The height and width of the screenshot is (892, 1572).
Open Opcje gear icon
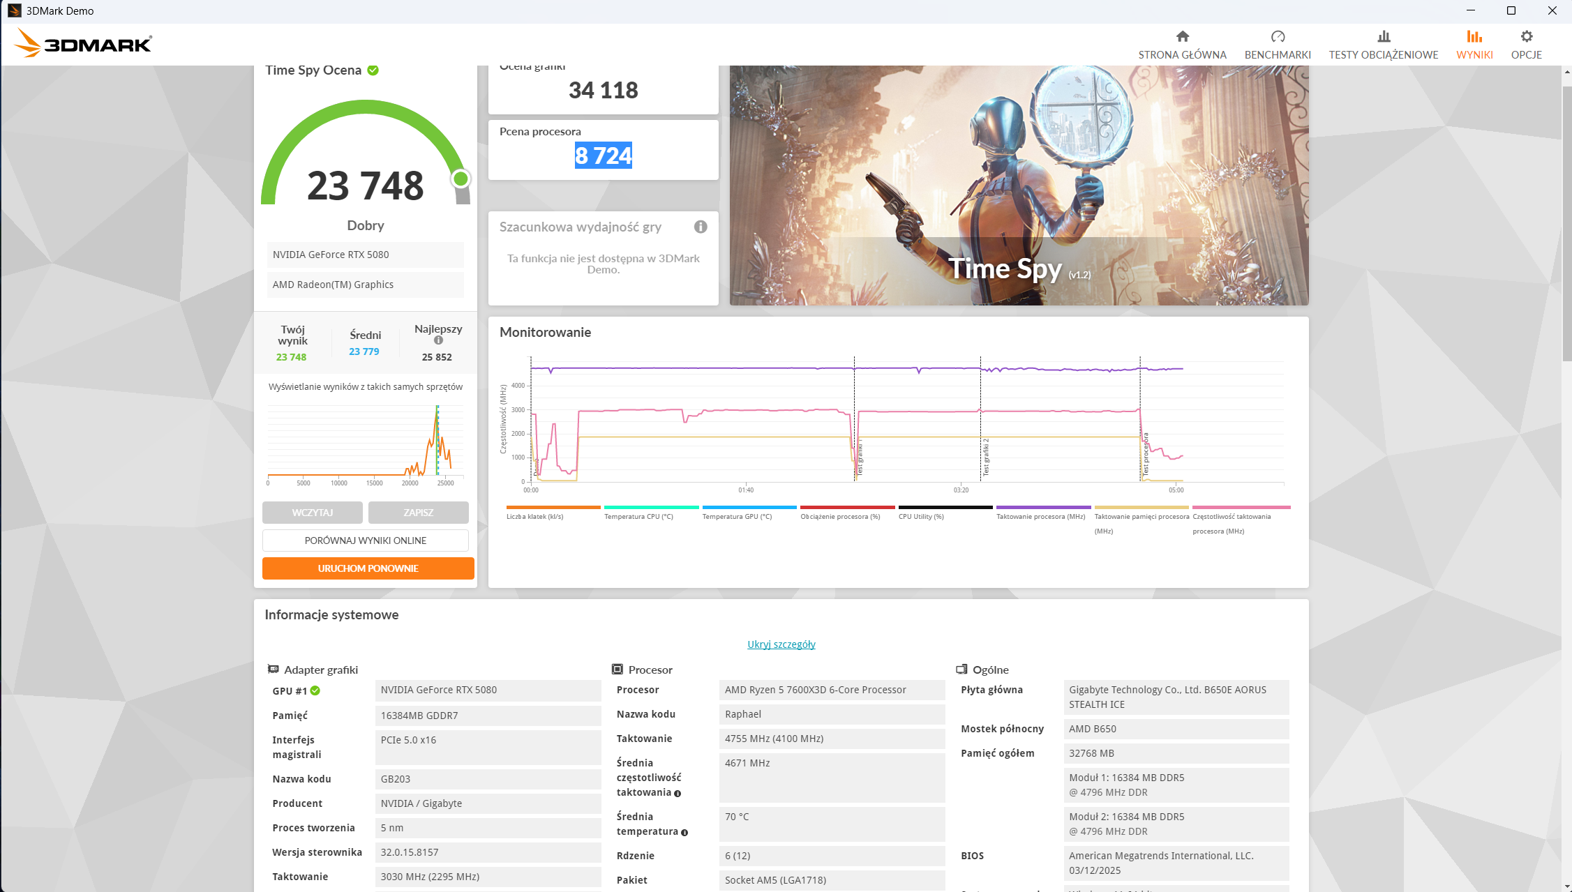(1526, 37)
